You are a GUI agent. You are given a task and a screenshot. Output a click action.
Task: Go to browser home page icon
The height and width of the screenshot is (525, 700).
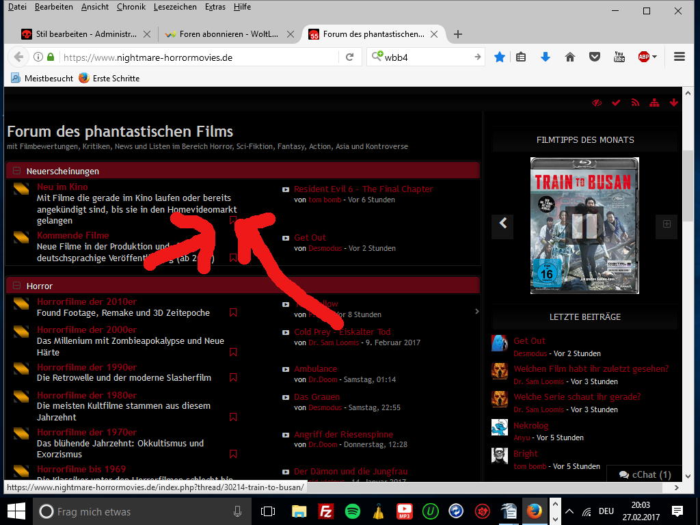pos(569,57)
